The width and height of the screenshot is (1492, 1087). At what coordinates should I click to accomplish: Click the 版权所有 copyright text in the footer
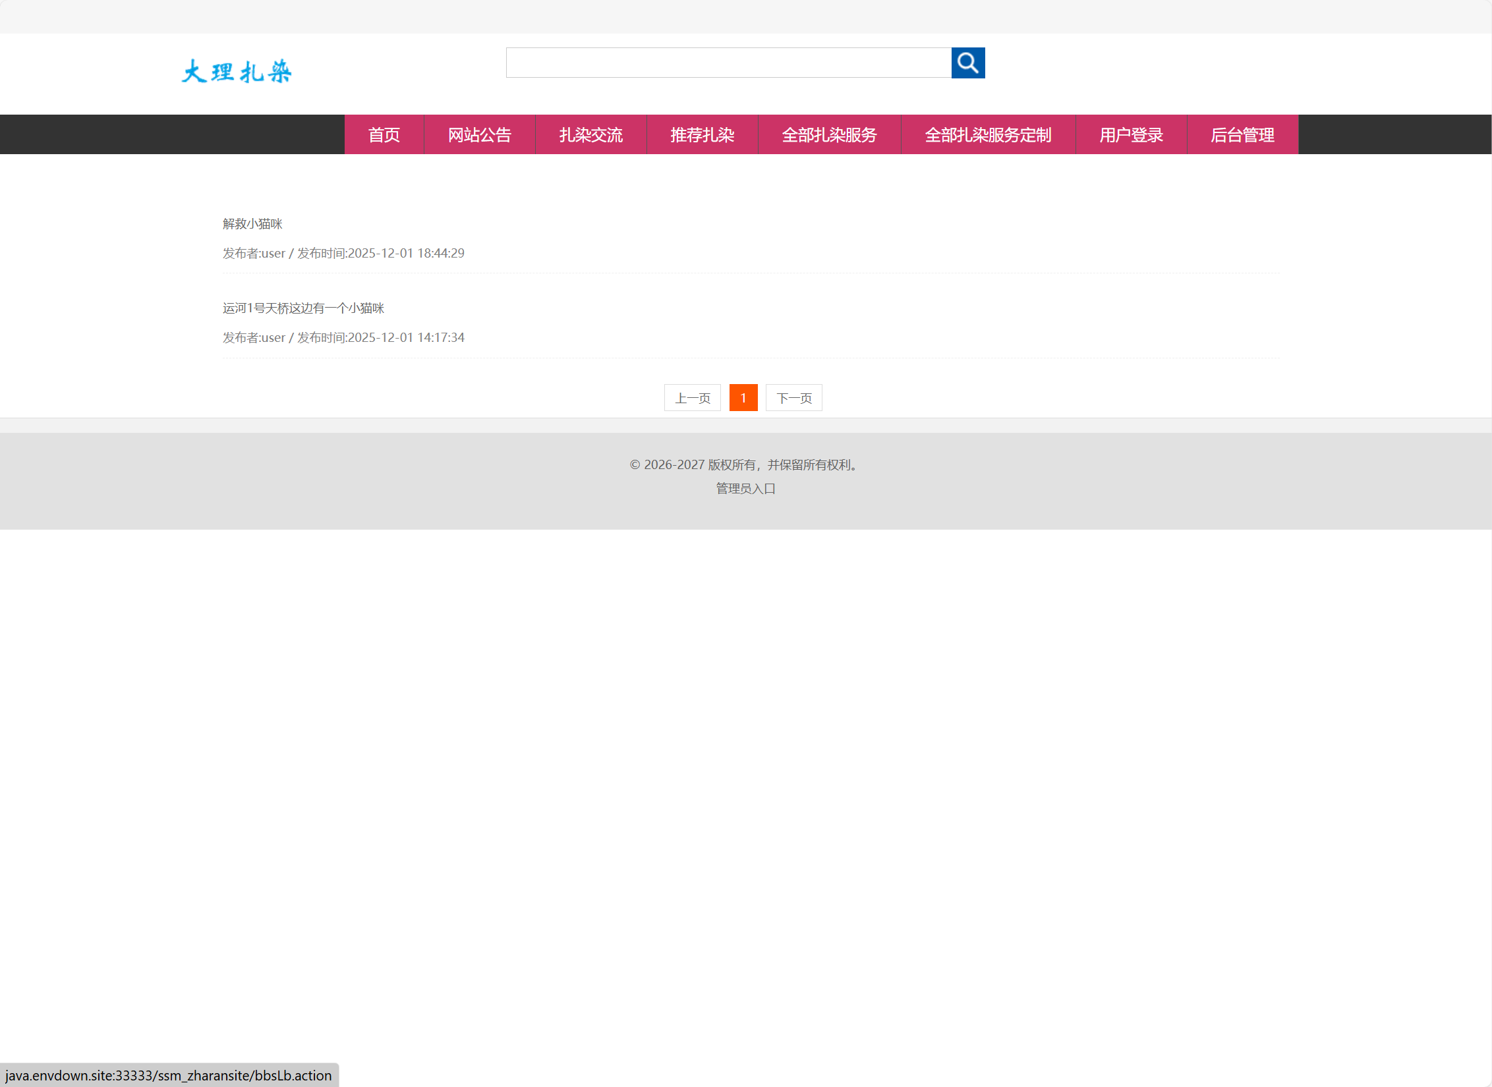(745, 465)
